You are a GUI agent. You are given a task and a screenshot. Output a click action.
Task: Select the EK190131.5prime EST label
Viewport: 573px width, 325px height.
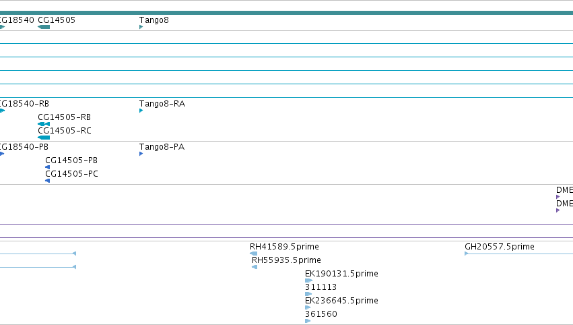coord(341,274)
